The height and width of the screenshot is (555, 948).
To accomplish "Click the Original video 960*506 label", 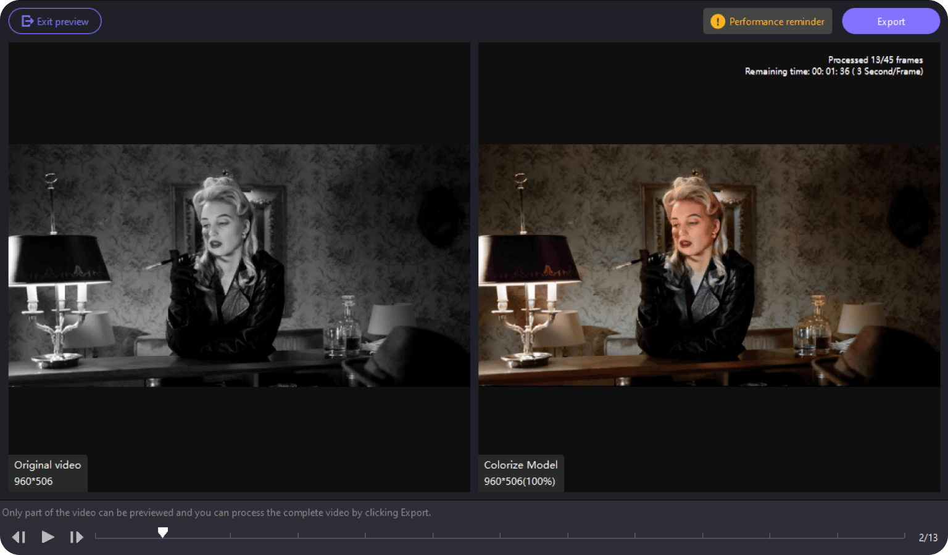I will [x=48, y=473].
